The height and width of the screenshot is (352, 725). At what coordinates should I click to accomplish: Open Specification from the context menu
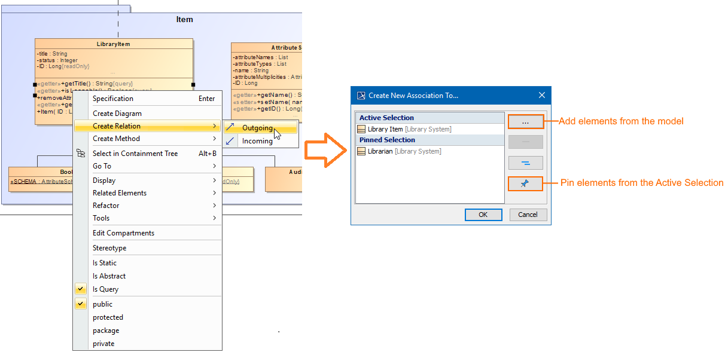(147, 99)
